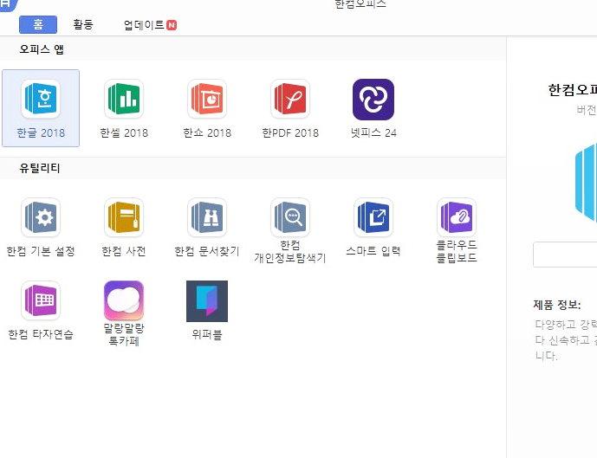The height and width of the screenshot is (458, 597).
Task: Launch 한컴 개인정보탐색기 magnifier icon
Action: 290,217
